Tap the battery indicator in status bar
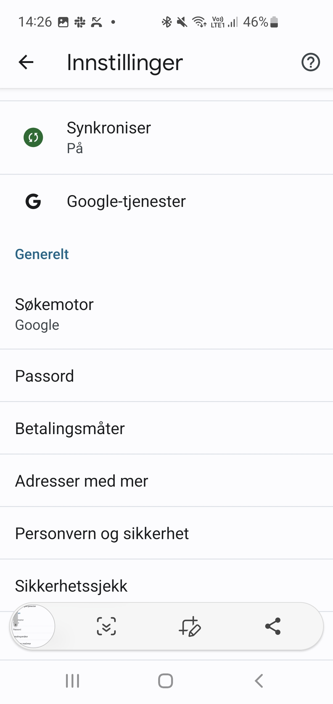 point(274,22)
